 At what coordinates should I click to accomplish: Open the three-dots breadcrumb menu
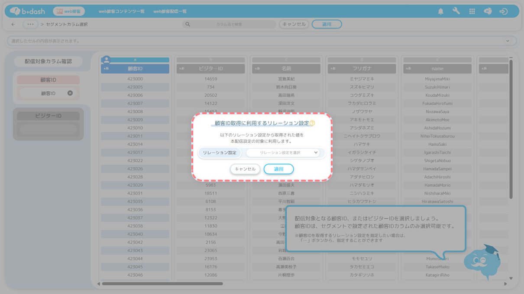pyautogui.click(x=30, y=25)
